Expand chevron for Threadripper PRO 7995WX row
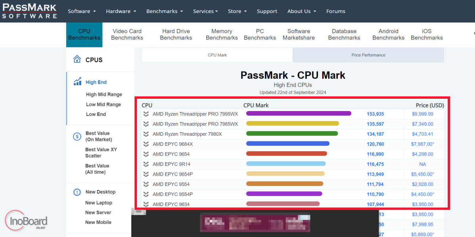This screenshot has height=237, width=475. 146,114
